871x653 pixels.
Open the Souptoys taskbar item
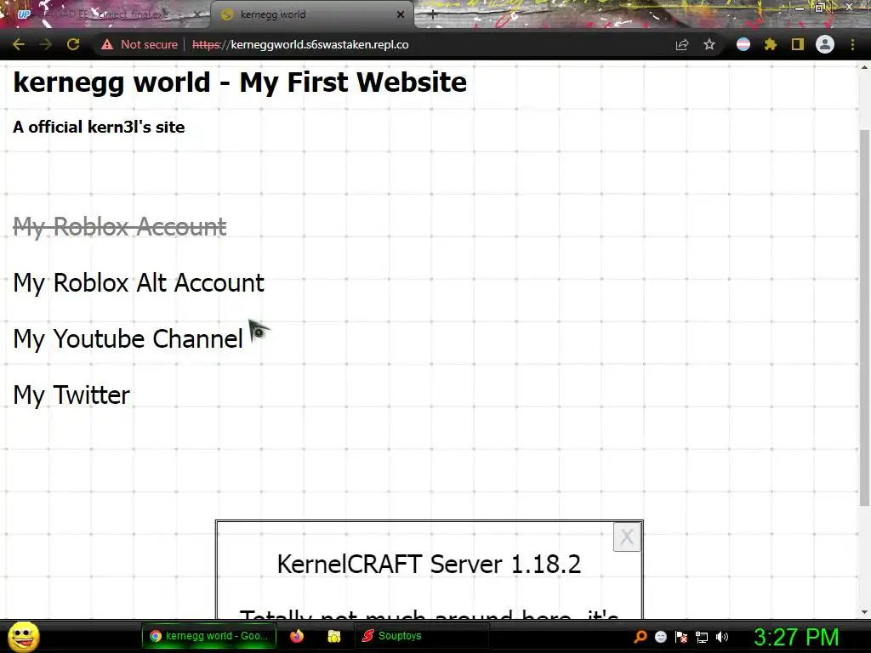[x=421, y=636]
